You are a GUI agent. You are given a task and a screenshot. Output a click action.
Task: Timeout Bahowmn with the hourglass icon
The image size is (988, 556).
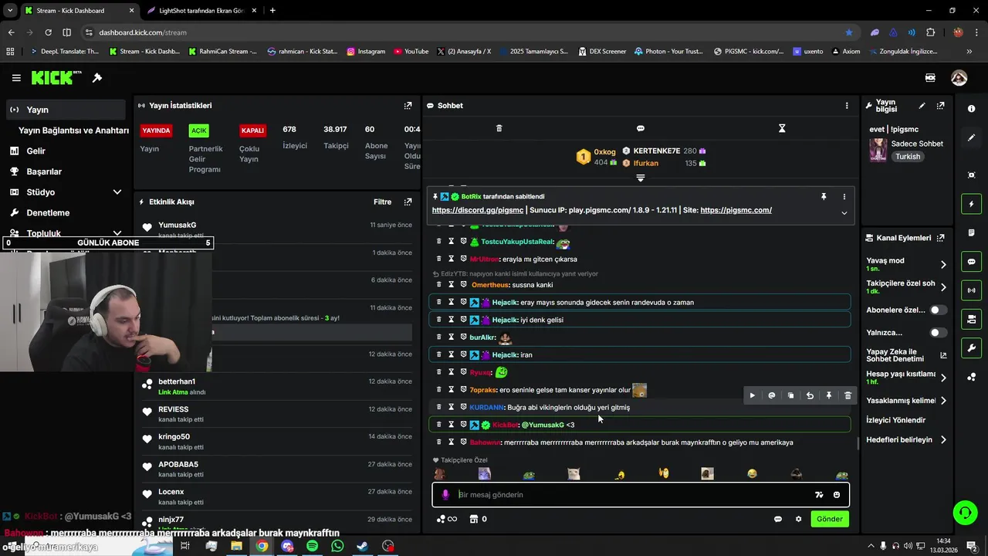pyautogui.click(x=452, y=442)
